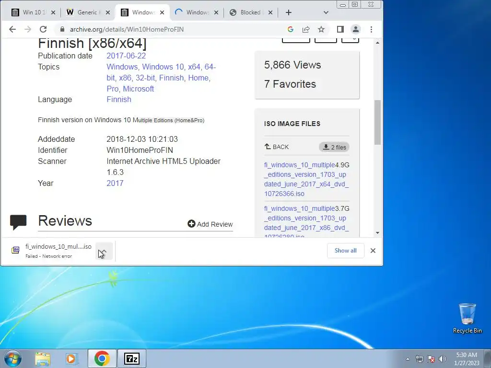The image size is (491, 368).
Task: Click the page scrollbar down arrow
Action: tap(377, 232)
